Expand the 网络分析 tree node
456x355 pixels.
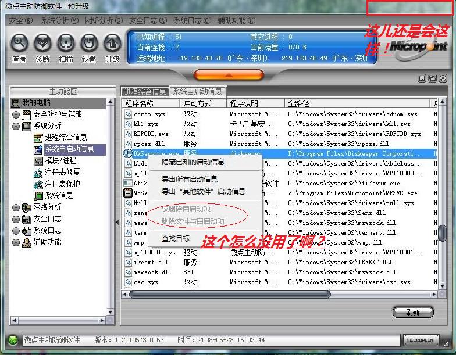(16, 207)
